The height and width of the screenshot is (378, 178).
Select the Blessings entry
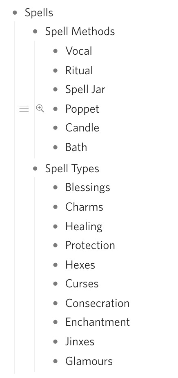pyautogui.click(x=88, y=187)
